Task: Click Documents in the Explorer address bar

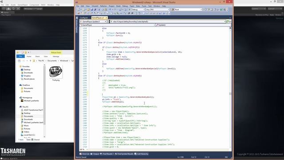Action: coord(52,61)
